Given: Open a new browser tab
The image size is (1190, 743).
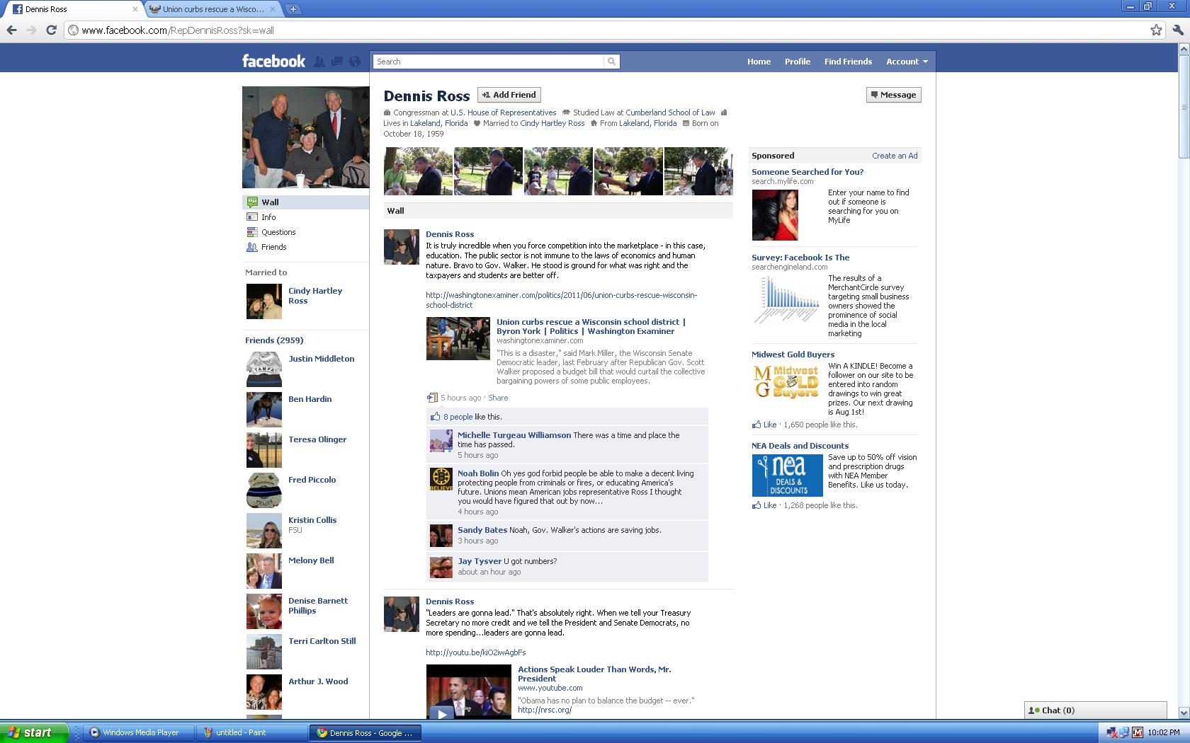Looking at the screenshot, I should (x=293, y=9).
